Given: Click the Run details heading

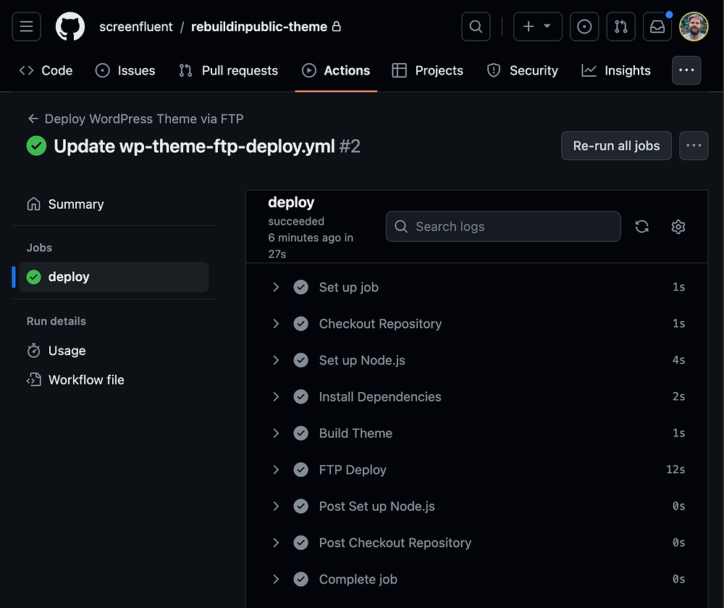Looking at the screenshot, I should pyautogui.click(x=56, y=321).
